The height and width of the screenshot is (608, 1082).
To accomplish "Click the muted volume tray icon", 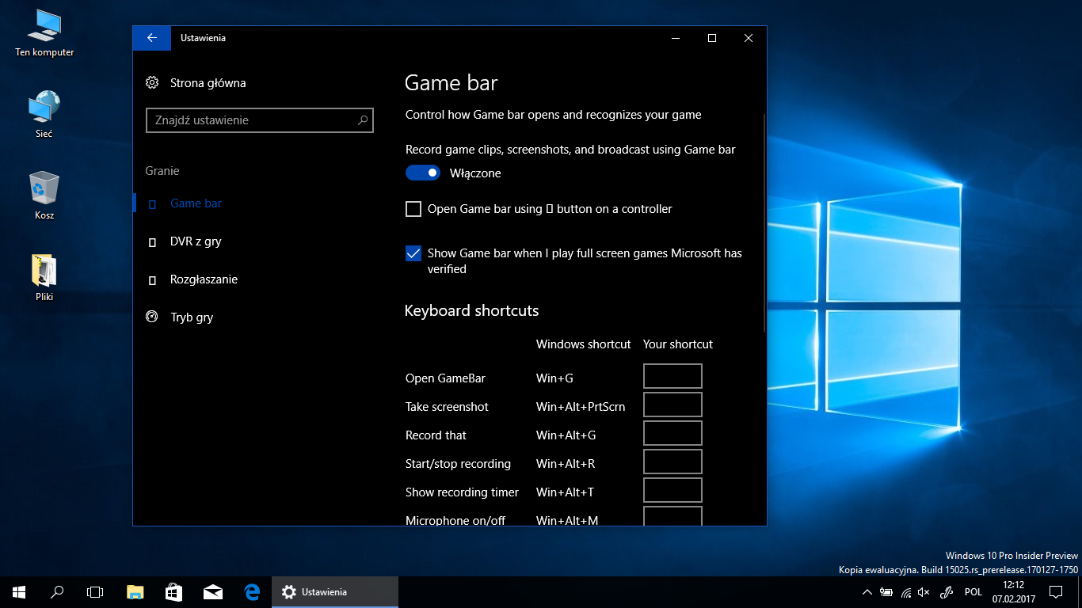I will (924, 592).
